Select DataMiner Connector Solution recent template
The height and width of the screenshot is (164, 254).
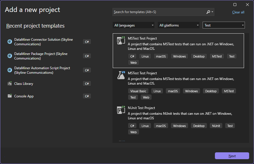[x=49, y=42]
